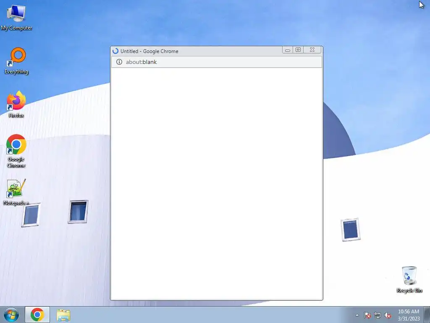430x323 pixels.
Task: Show hidden system tray icons arrow
Action: pos(357,315)
